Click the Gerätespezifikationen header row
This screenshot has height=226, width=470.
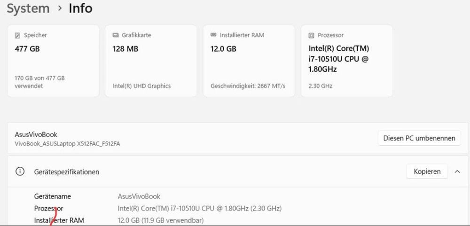tap(238, 171)
